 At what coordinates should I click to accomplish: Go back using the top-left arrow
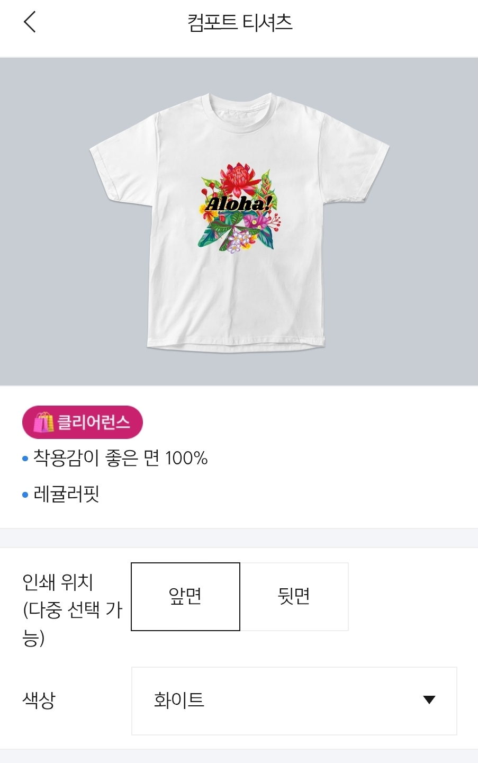click(x=30, y=22)
